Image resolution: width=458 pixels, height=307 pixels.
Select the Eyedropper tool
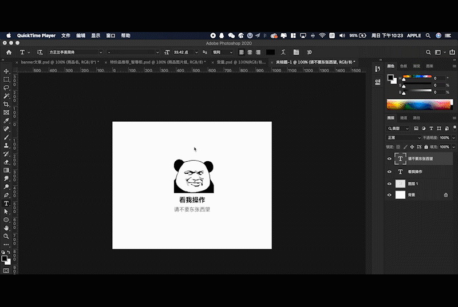point(6,121)
